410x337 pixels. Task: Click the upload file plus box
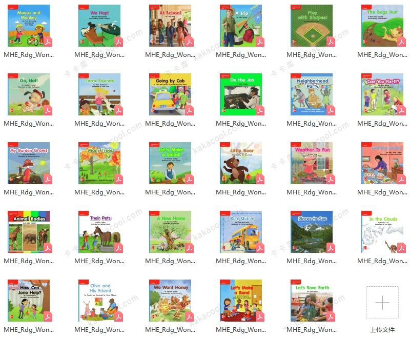tap(382, 303)
